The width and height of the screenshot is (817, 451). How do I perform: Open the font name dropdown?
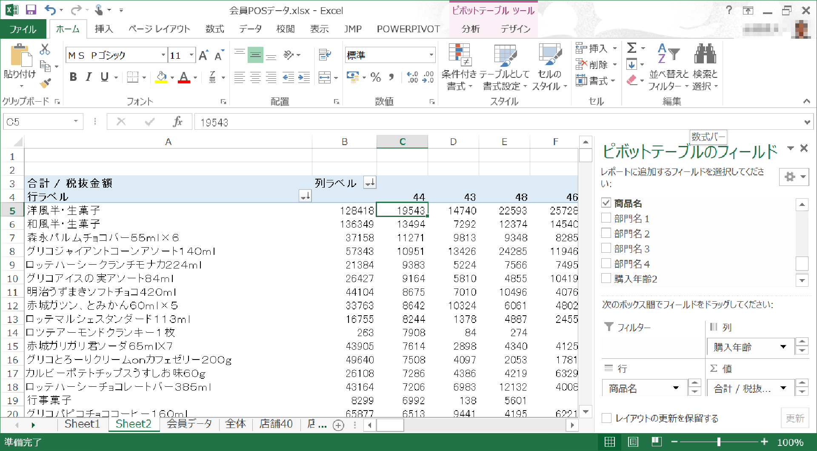click(x=163, y=55)
